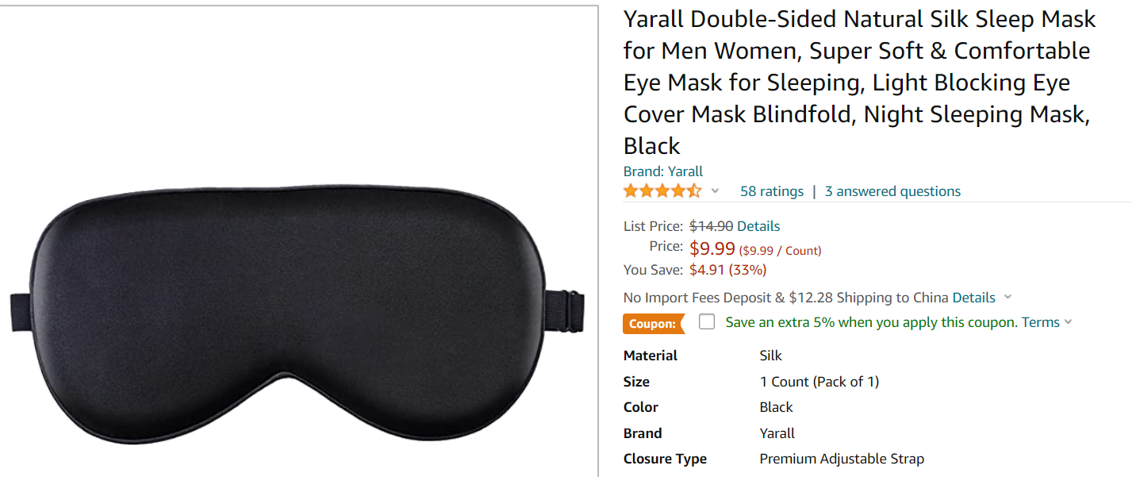
Task: Click the orange Coupon badge
Action: (x=653, y=324)
